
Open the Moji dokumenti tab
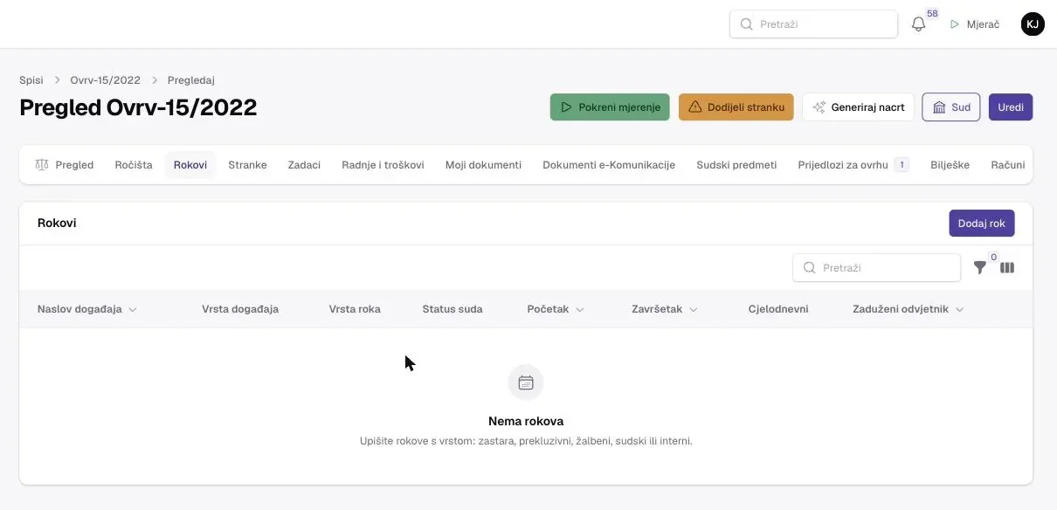click(483, 165)
